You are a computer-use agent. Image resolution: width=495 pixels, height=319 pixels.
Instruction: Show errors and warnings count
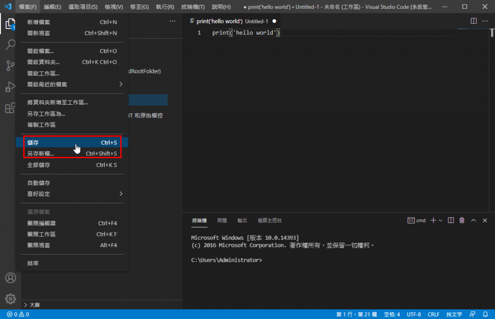pyautogui.click(x=18, y=314)
